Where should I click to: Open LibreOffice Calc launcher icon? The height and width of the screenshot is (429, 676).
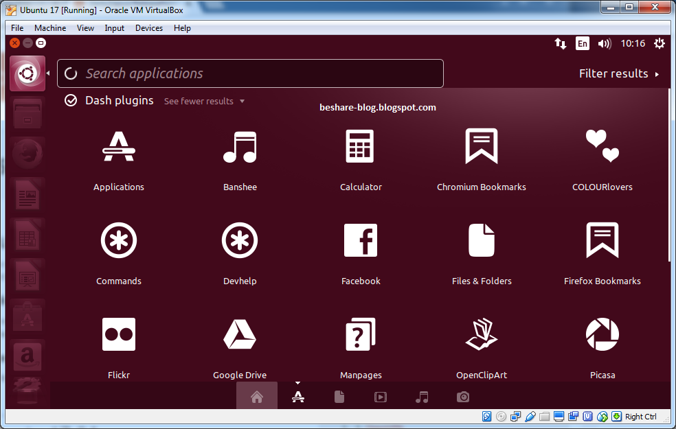pyautogui.click(x=27, y=235)
